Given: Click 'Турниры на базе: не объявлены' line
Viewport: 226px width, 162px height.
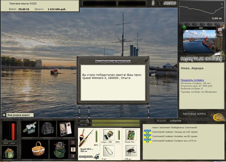Looking at the screenshot, I should coord(199,92).
